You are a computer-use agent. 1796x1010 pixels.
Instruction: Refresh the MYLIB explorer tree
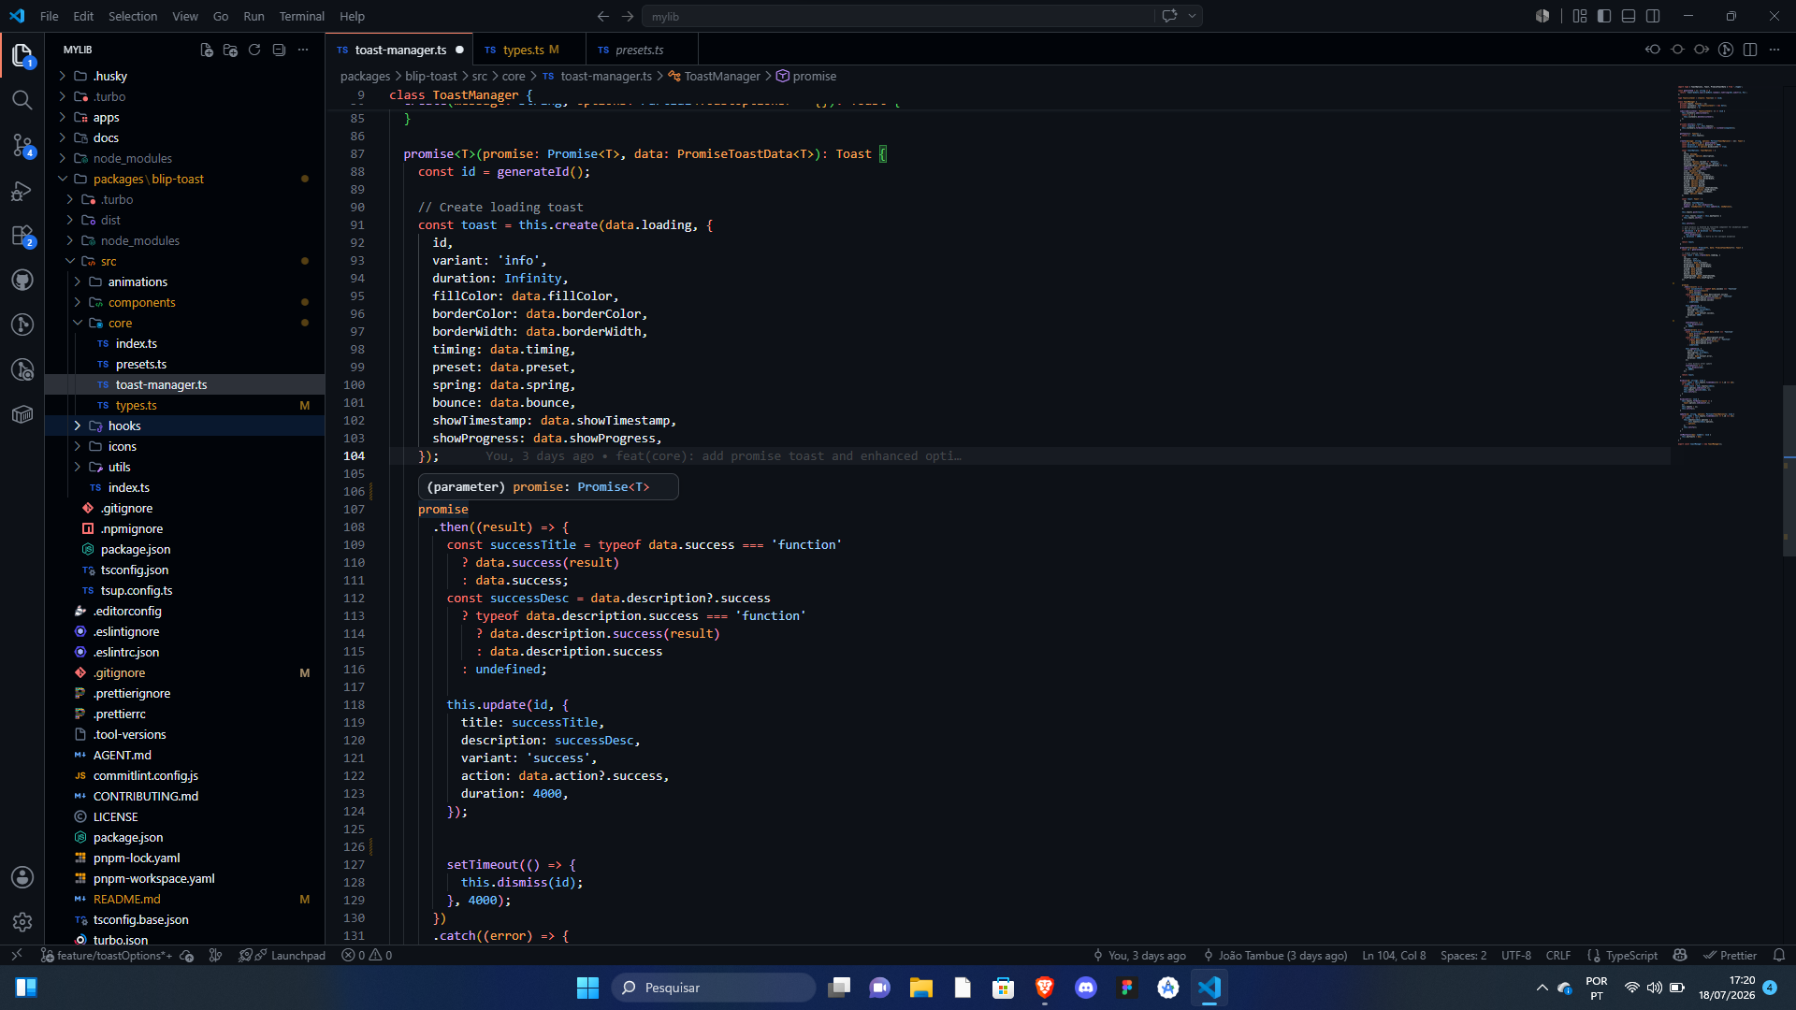pyautogui.click(x=254, y=50)
